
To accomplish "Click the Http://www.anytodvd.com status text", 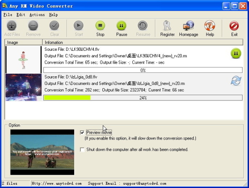I will [57, 183].
